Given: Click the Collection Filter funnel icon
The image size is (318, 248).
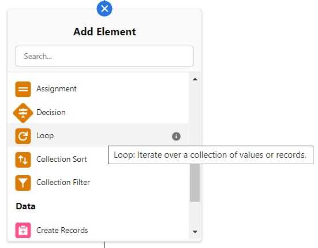Looking at the screenshot, I should point(23,183).
